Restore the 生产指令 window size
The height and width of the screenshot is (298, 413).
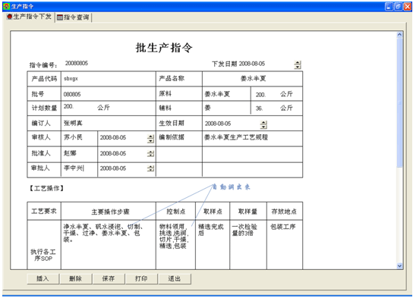[398, 6]
